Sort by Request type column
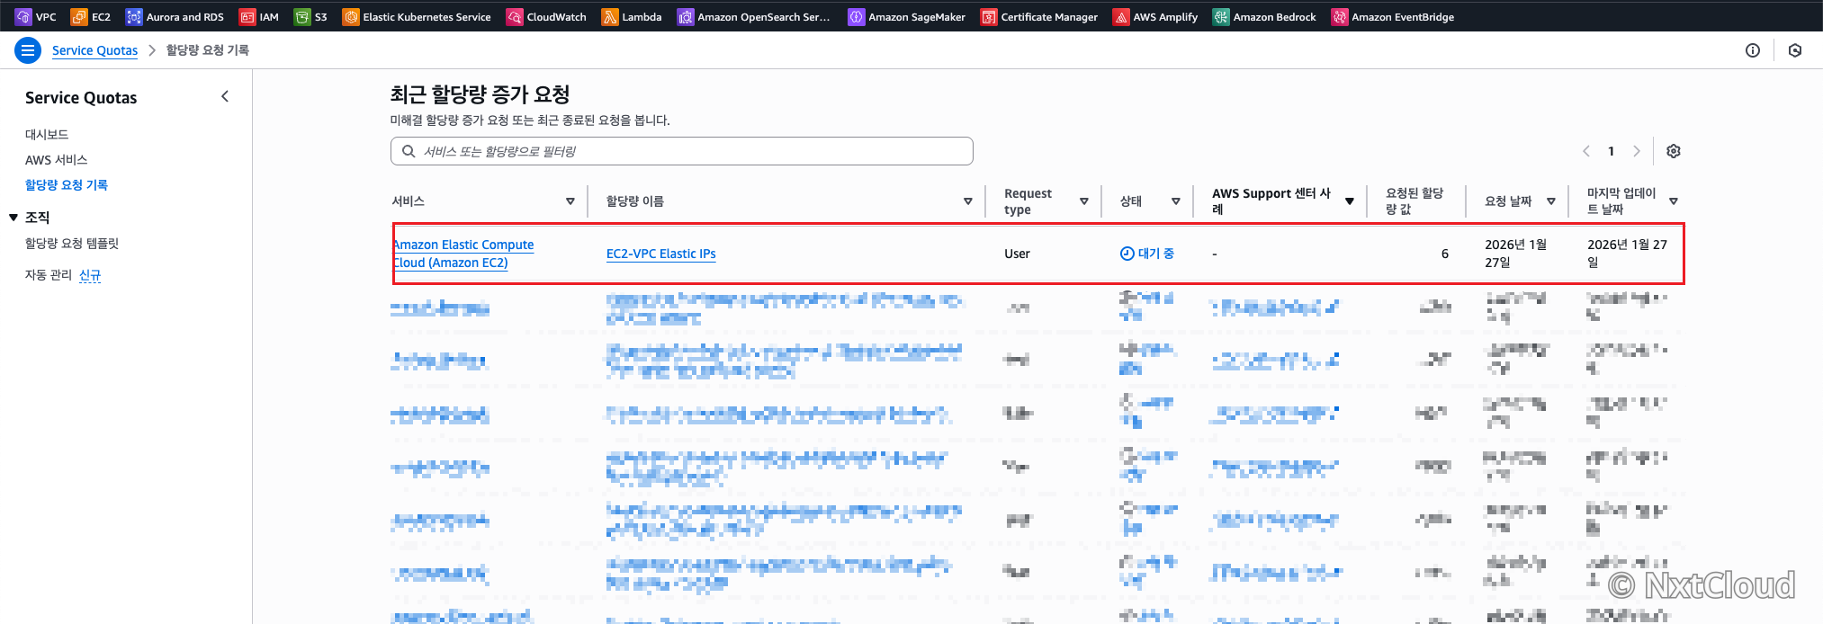Screen dimensions: 1823x624 pos(1084,201)
